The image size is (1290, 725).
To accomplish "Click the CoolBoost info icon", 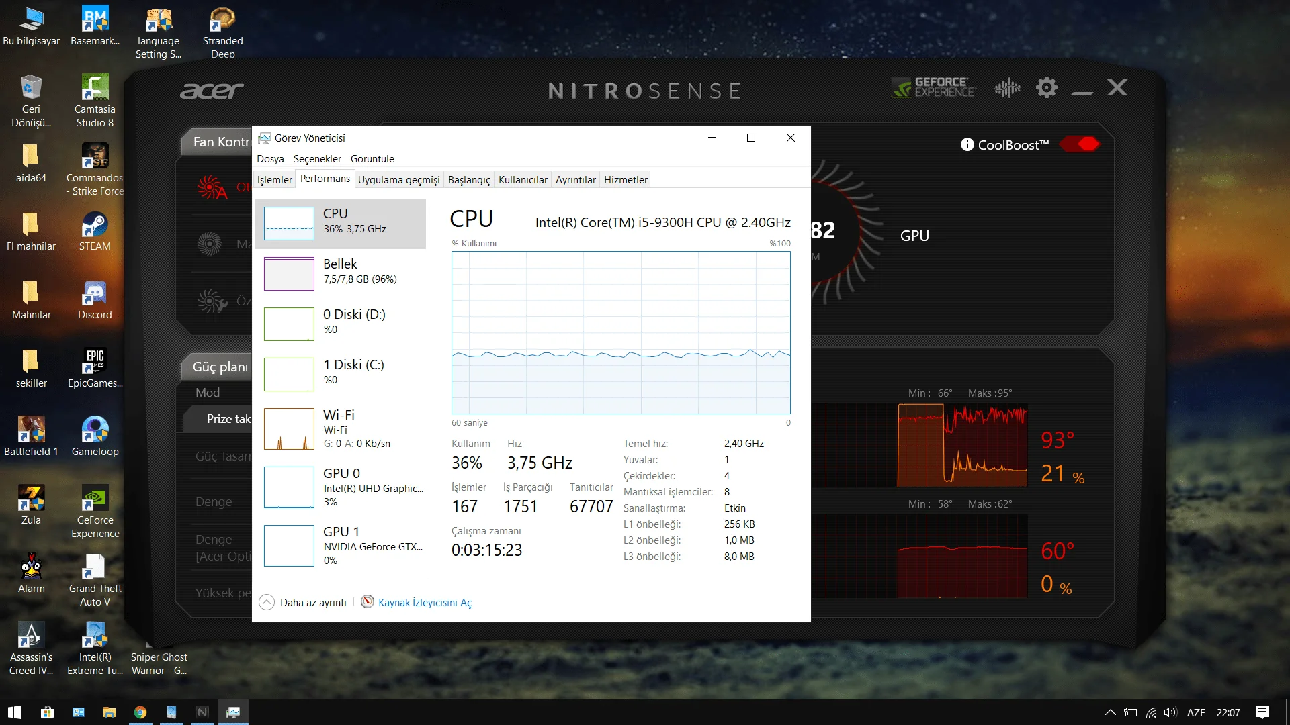I will click(x=967, y=145).
